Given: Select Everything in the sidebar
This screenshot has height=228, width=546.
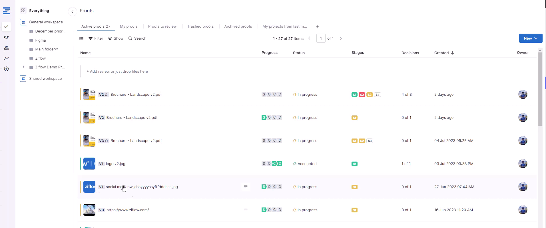Looking at the screenshot, I should (39, 11).
